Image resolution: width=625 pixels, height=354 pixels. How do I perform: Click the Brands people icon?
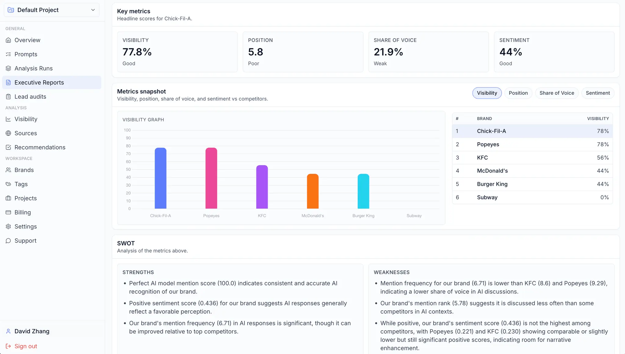(8, 170)
